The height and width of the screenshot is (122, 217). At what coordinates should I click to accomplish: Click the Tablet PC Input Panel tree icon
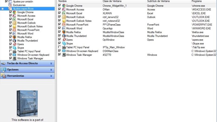(x=14, y=51)
